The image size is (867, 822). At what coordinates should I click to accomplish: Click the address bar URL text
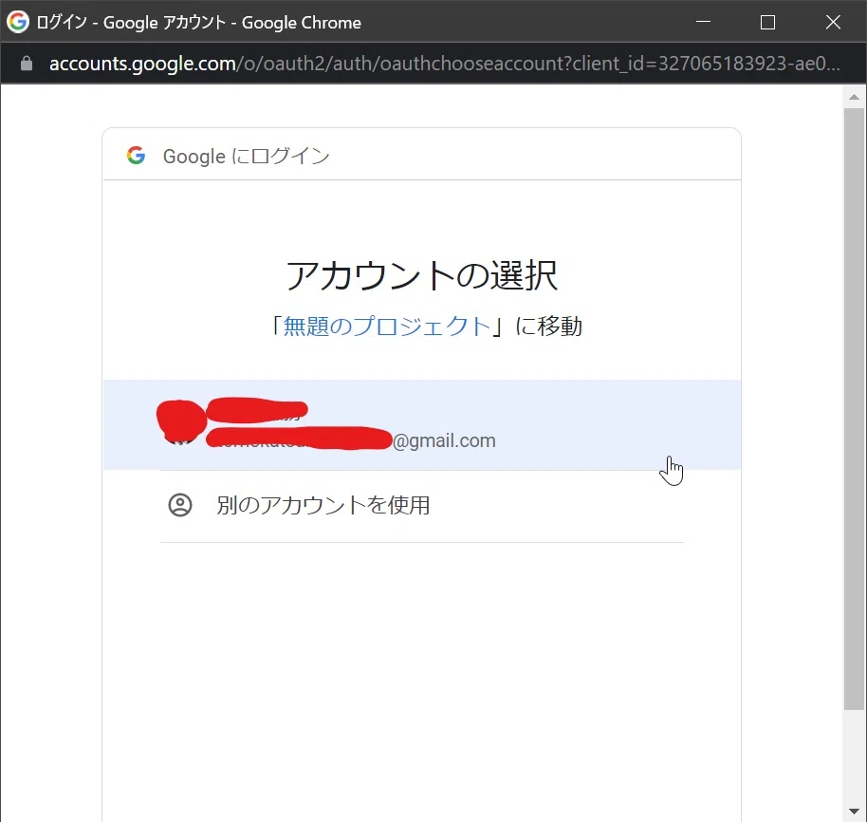tap(445, 64)
